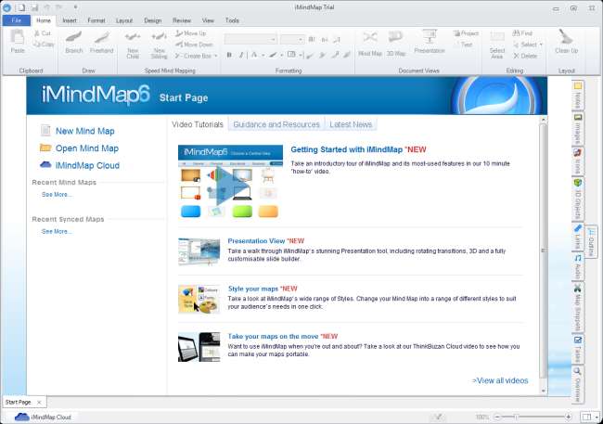Click the Presentation view icon
This screenshot has height=424, width=603.
pos(430,42)
